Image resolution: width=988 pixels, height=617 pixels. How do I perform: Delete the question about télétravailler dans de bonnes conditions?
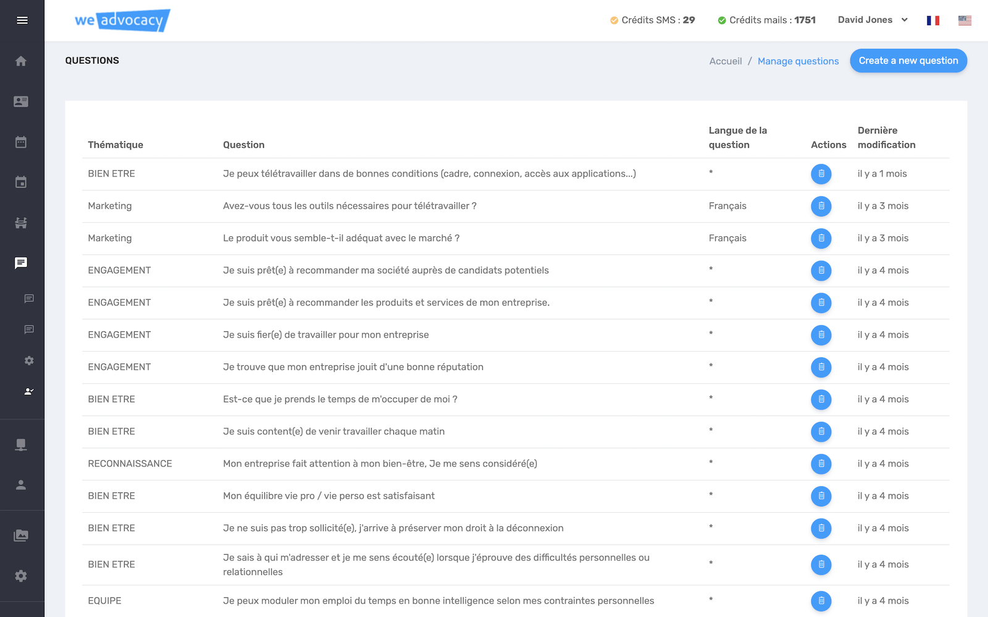pos(821,174)
